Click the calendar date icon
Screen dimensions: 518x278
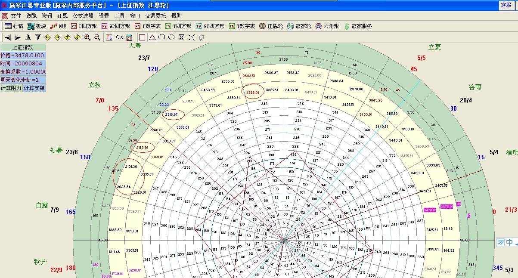tap(129, 37)
